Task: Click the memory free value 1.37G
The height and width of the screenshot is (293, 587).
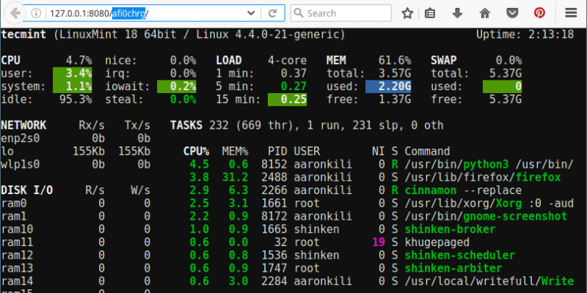Action: pyautogui.click(x=395, y=100)
